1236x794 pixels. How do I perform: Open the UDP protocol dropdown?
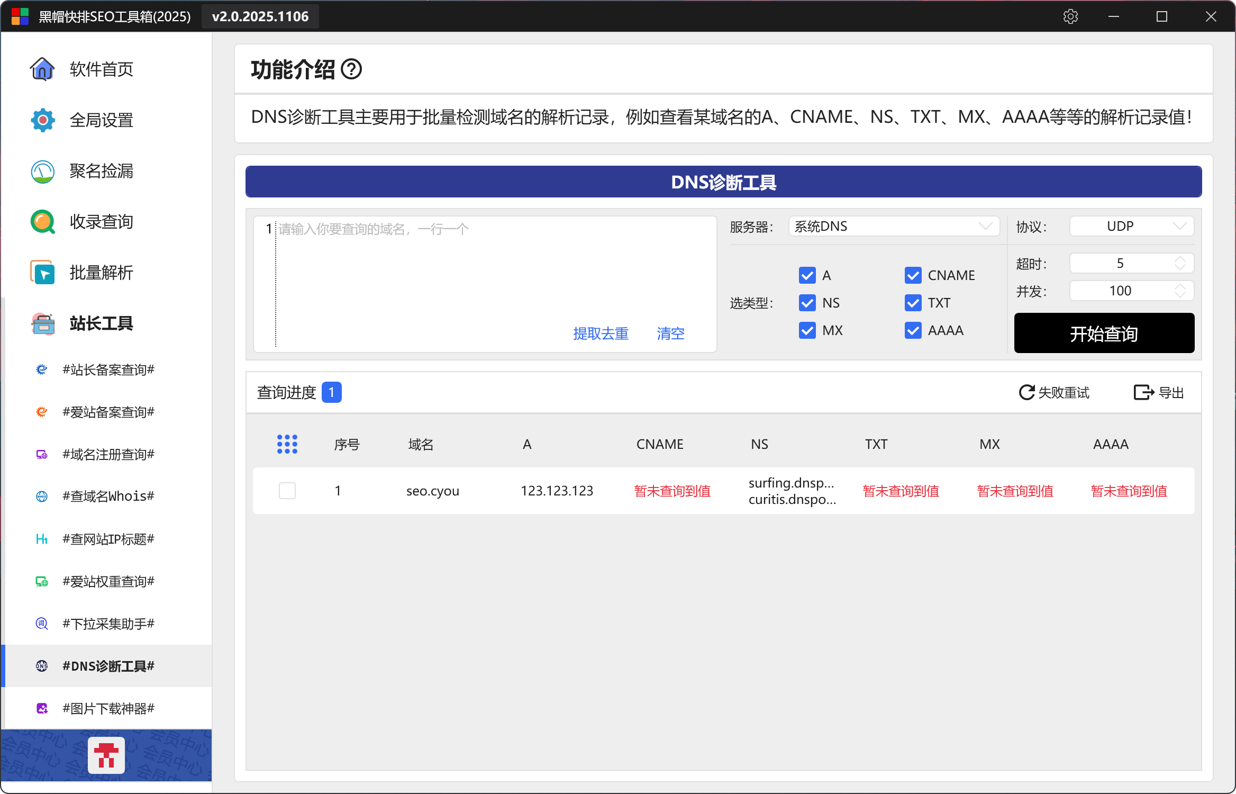coord(1131,227)
